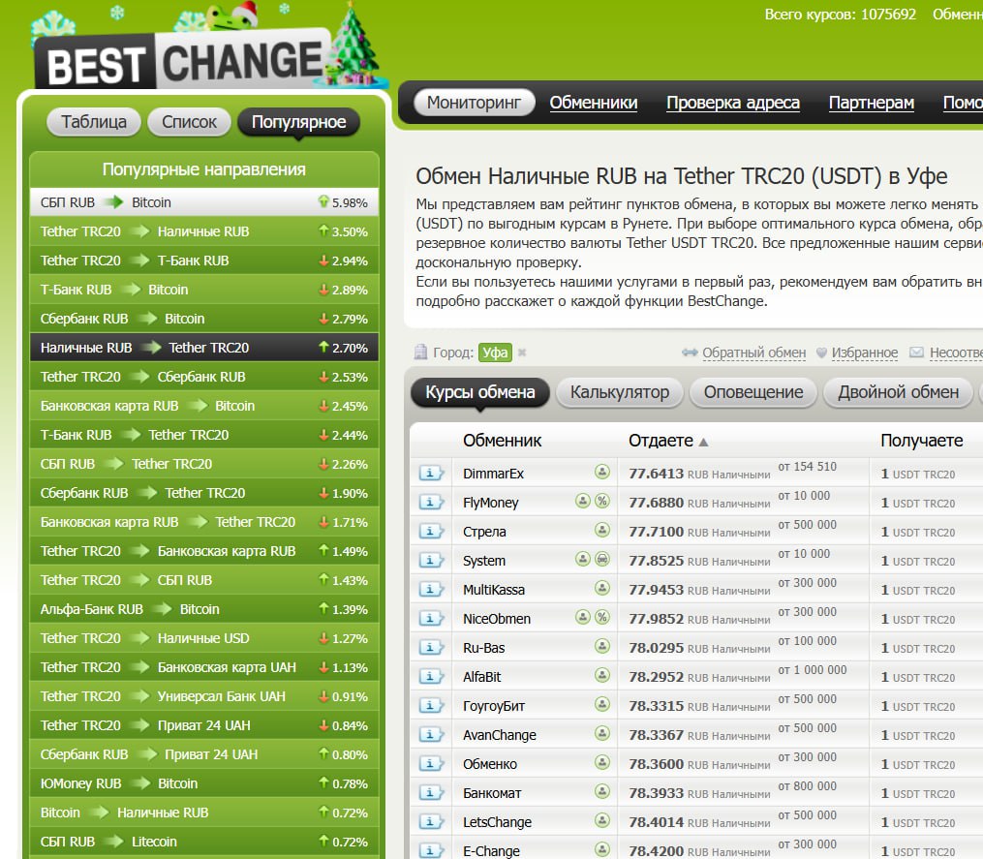Click the person badge in the Банкомат row
Image resolution: width=983 pixels, height=859 pixels.
click(601, 792)
